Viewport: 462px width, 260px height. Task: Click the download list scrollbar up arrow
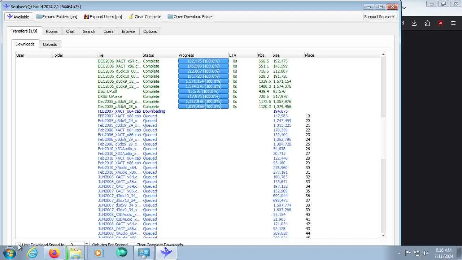(383, 55)
